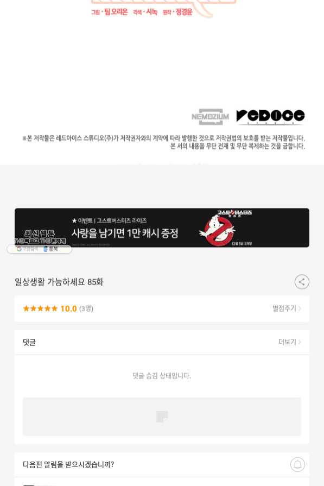The height and width of the screenshot is (486, 324).
Task: Click the NEMOZIUM logo
Action: 211,117
